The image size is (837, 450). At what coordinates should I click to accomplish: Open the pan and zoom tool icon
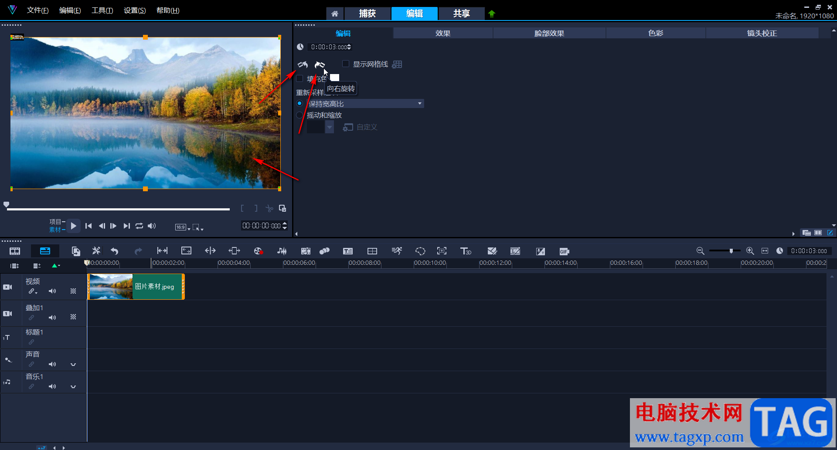pos(442,251)
